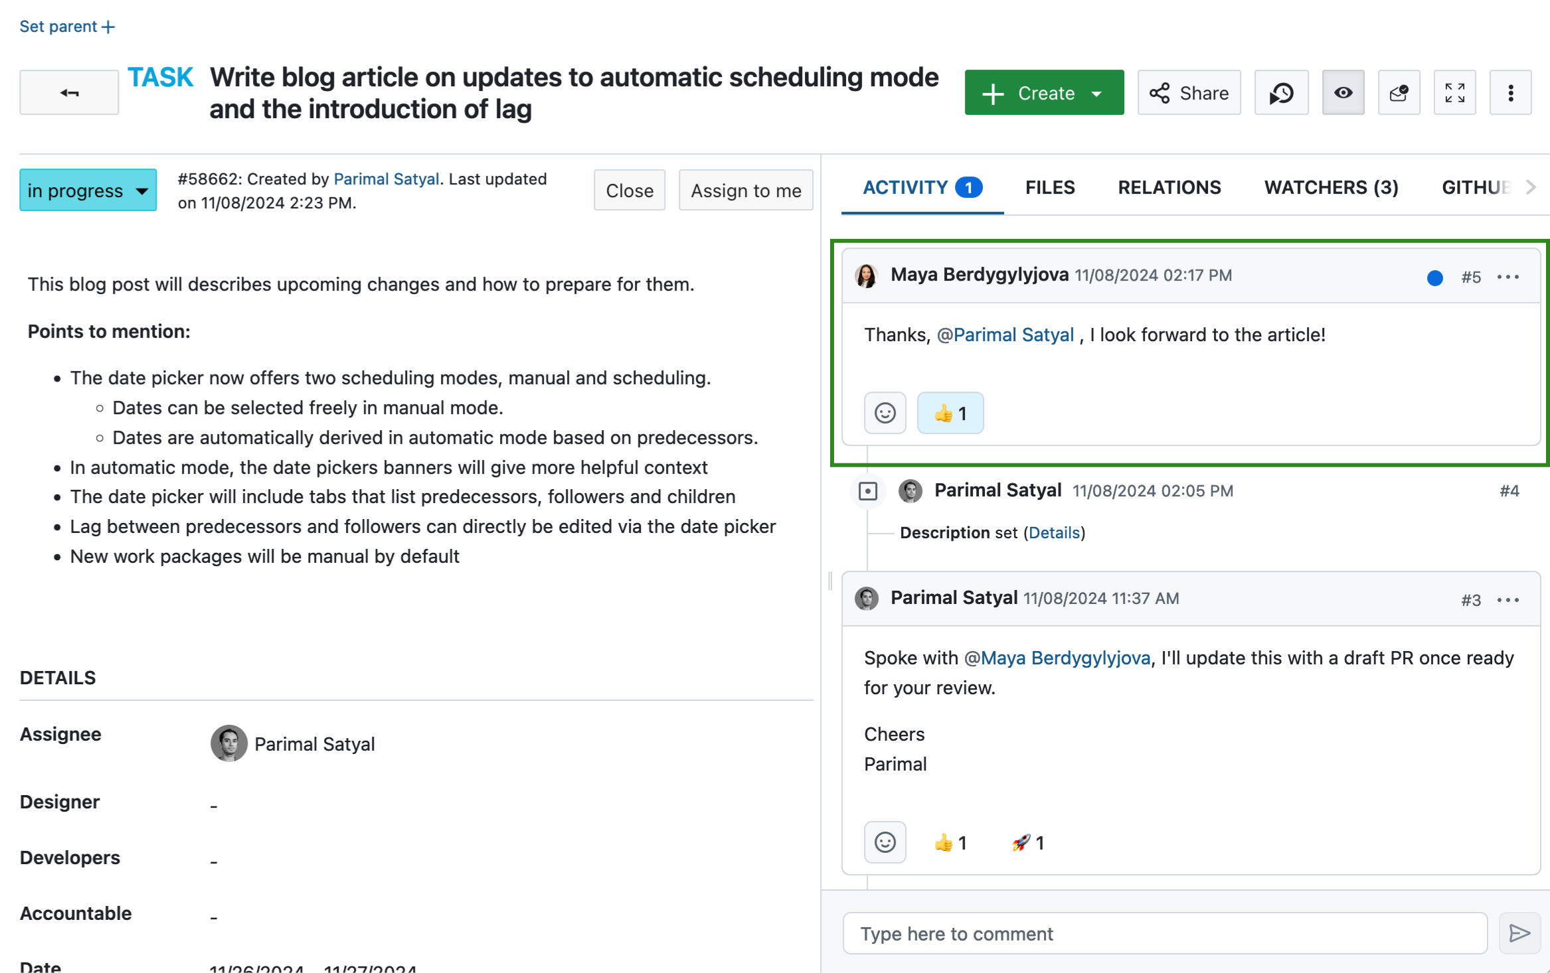1550x973 pixels.
Task: Click the Assign to me button
Action: (x=746, y=190)
